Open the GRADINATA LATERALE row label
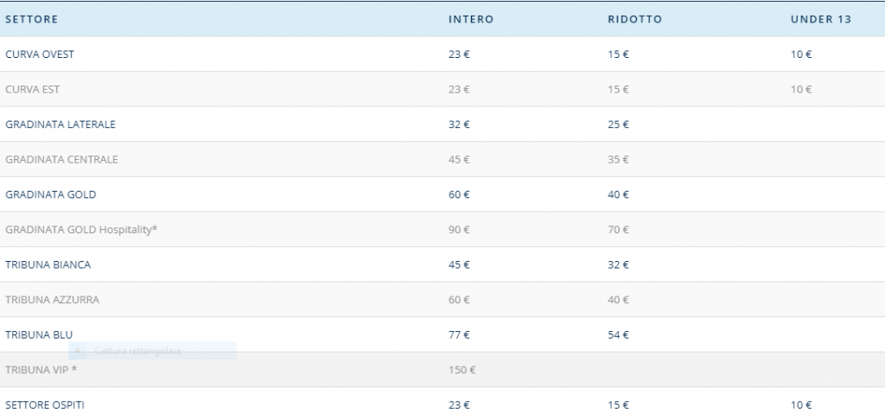This screenshot has width=885, height=420. pyautogui.click(x=60, y=124)
